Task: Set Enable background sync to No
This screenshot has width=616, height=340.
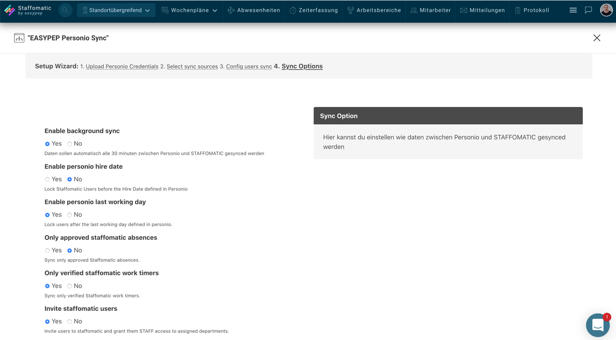Action: [x=70, y=144]
